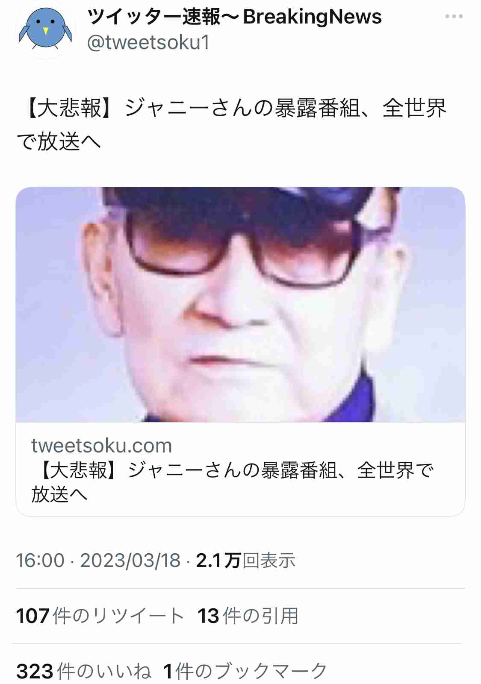
Task: Tap the 件のいいね label
Action: (x=104, y=671)
